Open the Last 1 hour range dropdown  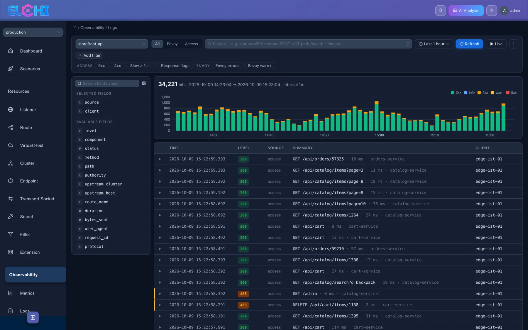click(434, 44)
